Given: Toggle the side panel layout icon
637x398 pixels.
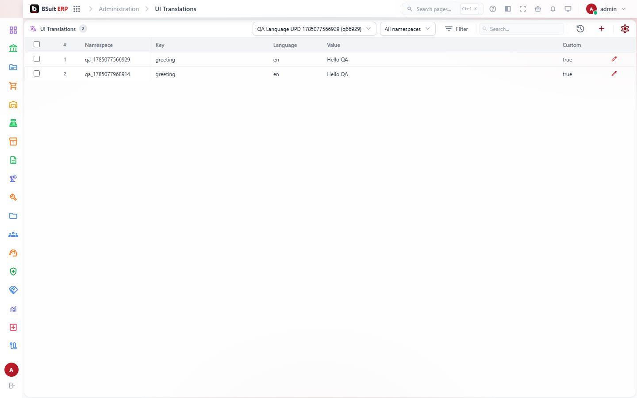Looking at the screenshot, I should click(x=508, y=9).
